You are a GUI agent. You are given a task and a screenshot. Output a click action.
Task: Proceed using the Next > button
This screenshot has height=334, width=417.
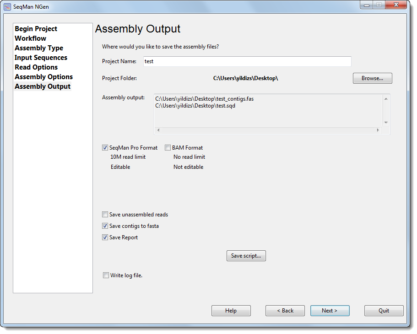pos(330,311)
